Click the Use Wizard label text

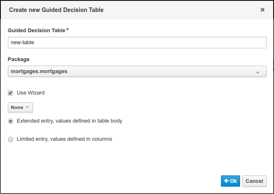(31, 93)
